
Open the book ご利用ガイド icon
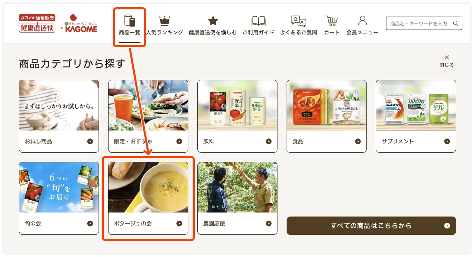pyautogui.click(x=258, y=21)
